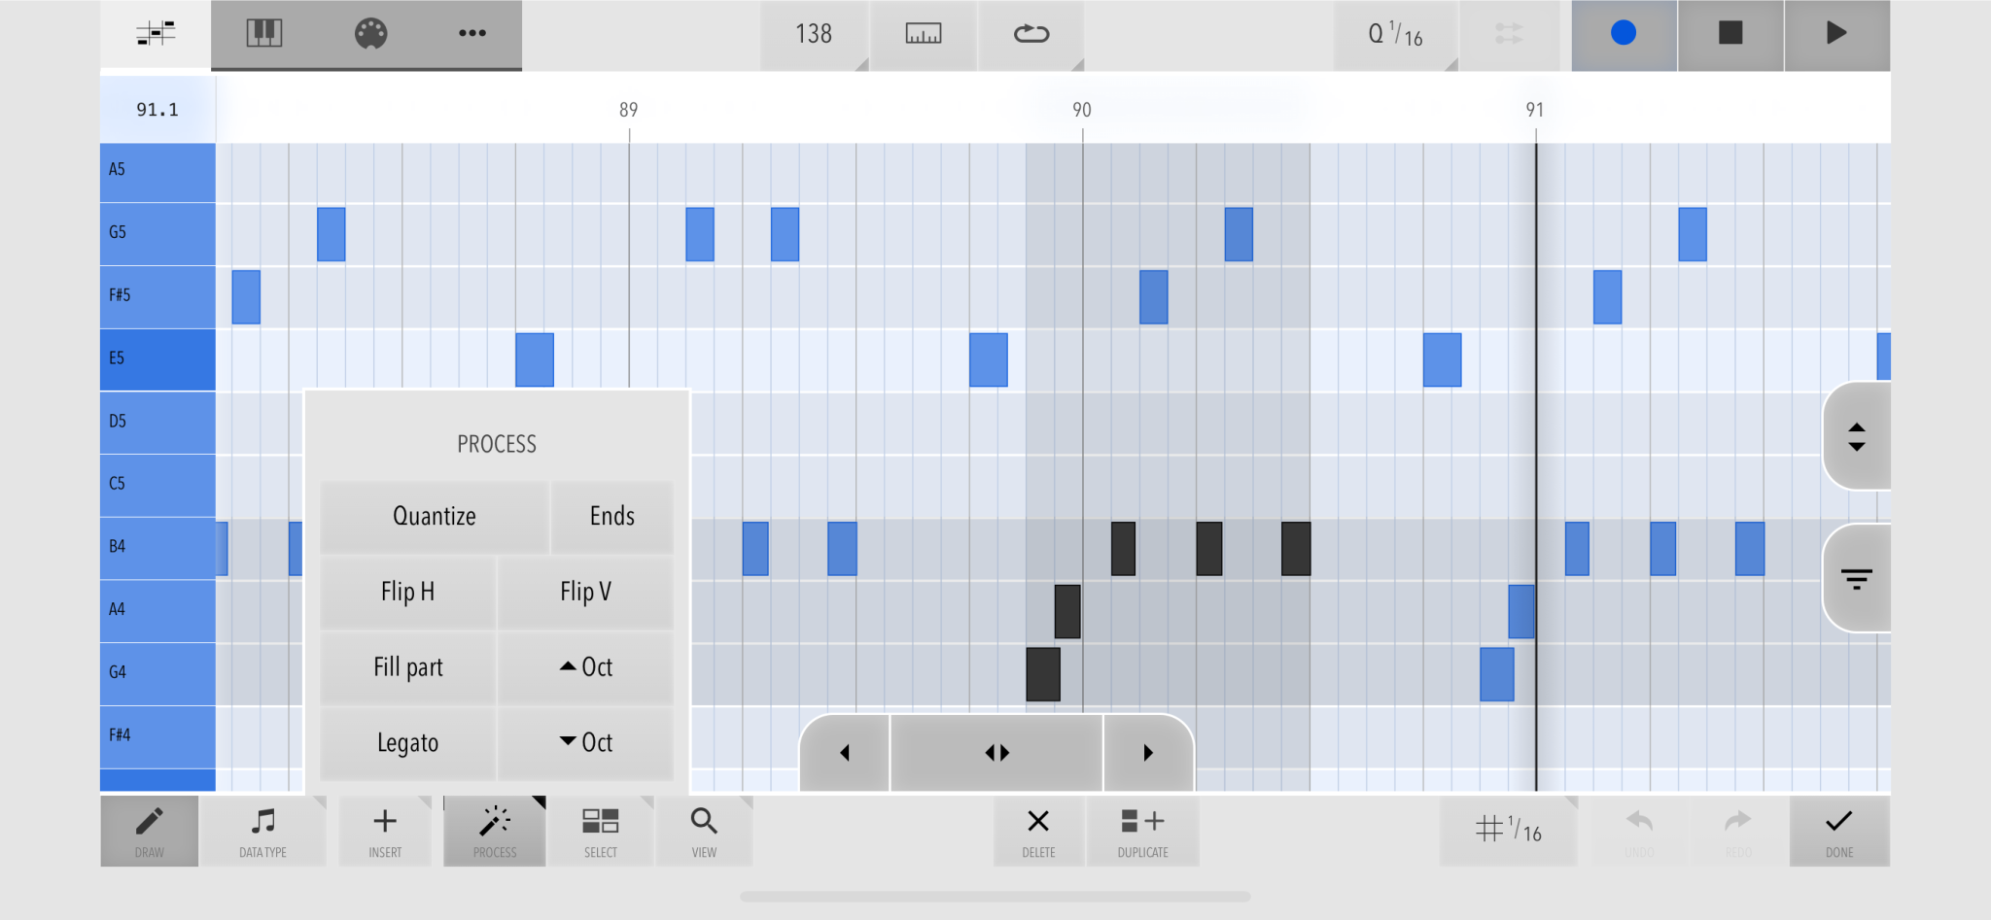Confirm edits with the Done checkmark
Viewport: 1991px width, 920px height.
(x=1839, y=831)
